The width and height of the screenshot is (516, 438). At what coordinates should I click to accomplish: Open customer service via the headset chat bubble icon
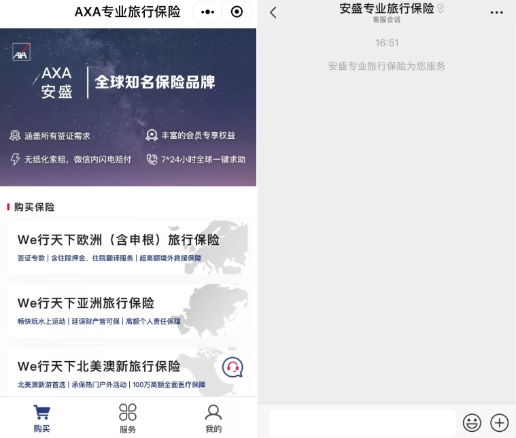coord(233,367)
